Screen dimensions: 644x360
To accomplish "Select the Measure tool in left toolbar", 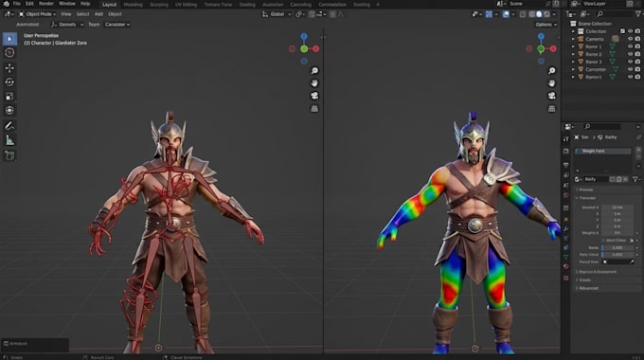I will (x=9, y=140).
